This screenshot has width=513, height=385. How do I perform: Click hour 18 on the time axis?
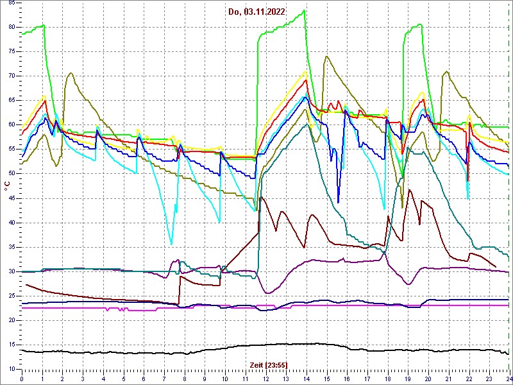click(x=387, y=379)
